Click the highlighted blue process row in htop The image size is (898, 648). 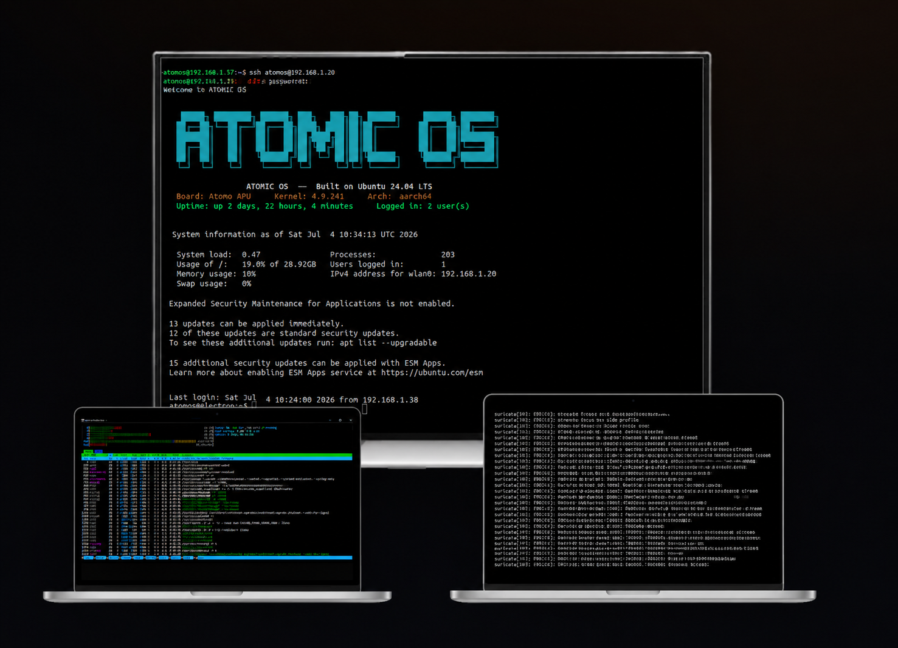[x=216, y=459]
